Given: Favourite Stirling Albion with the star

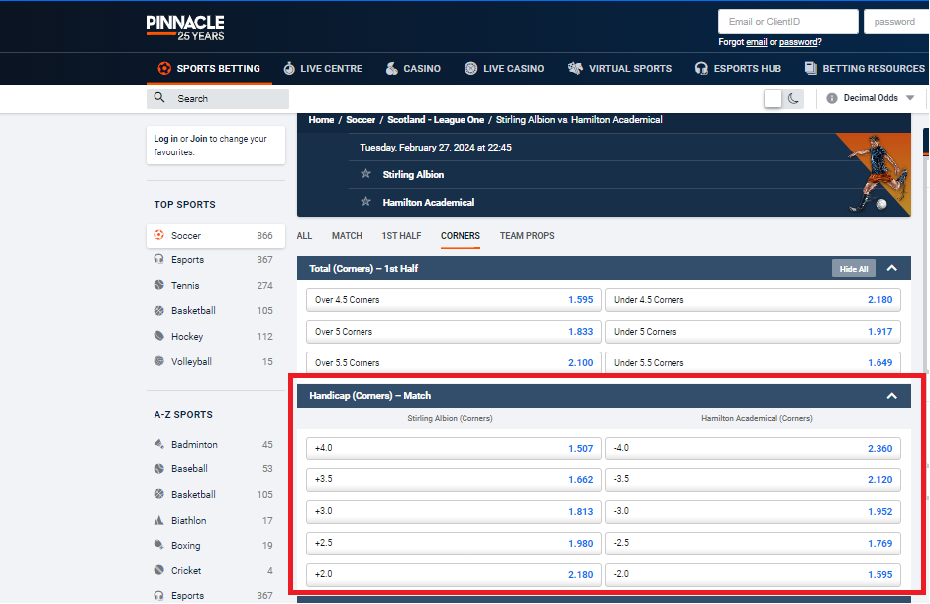Looking at the screenshot, I should 365,174.
